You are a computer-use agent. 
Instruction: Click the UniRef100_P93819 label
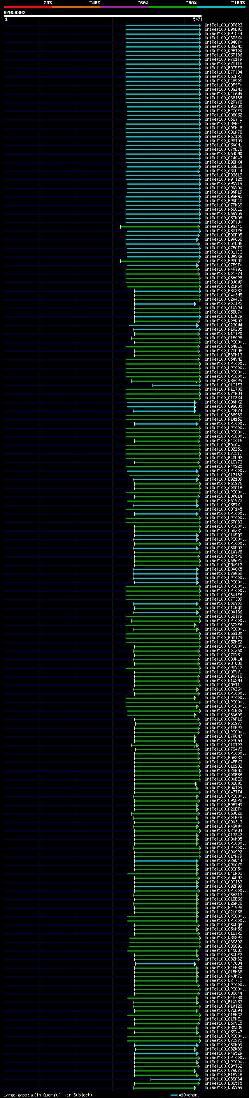(223, 175)
